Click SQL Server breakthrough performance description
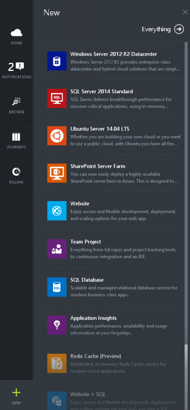190x410 pixels. (x=121, y=103)
